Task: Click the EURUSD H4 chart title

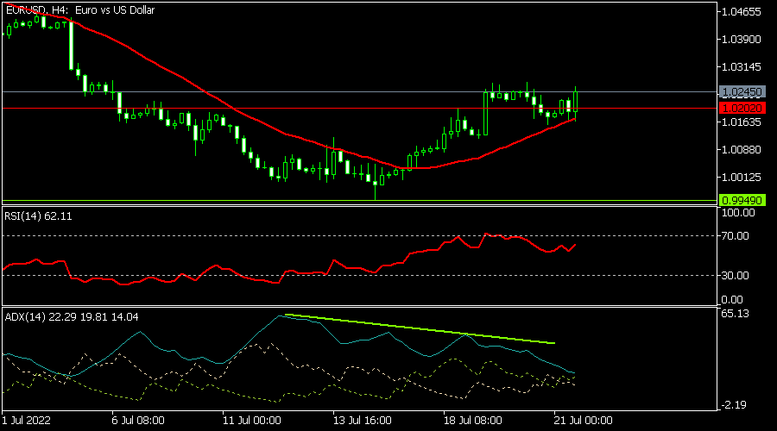Action: [x=79, y=9]
